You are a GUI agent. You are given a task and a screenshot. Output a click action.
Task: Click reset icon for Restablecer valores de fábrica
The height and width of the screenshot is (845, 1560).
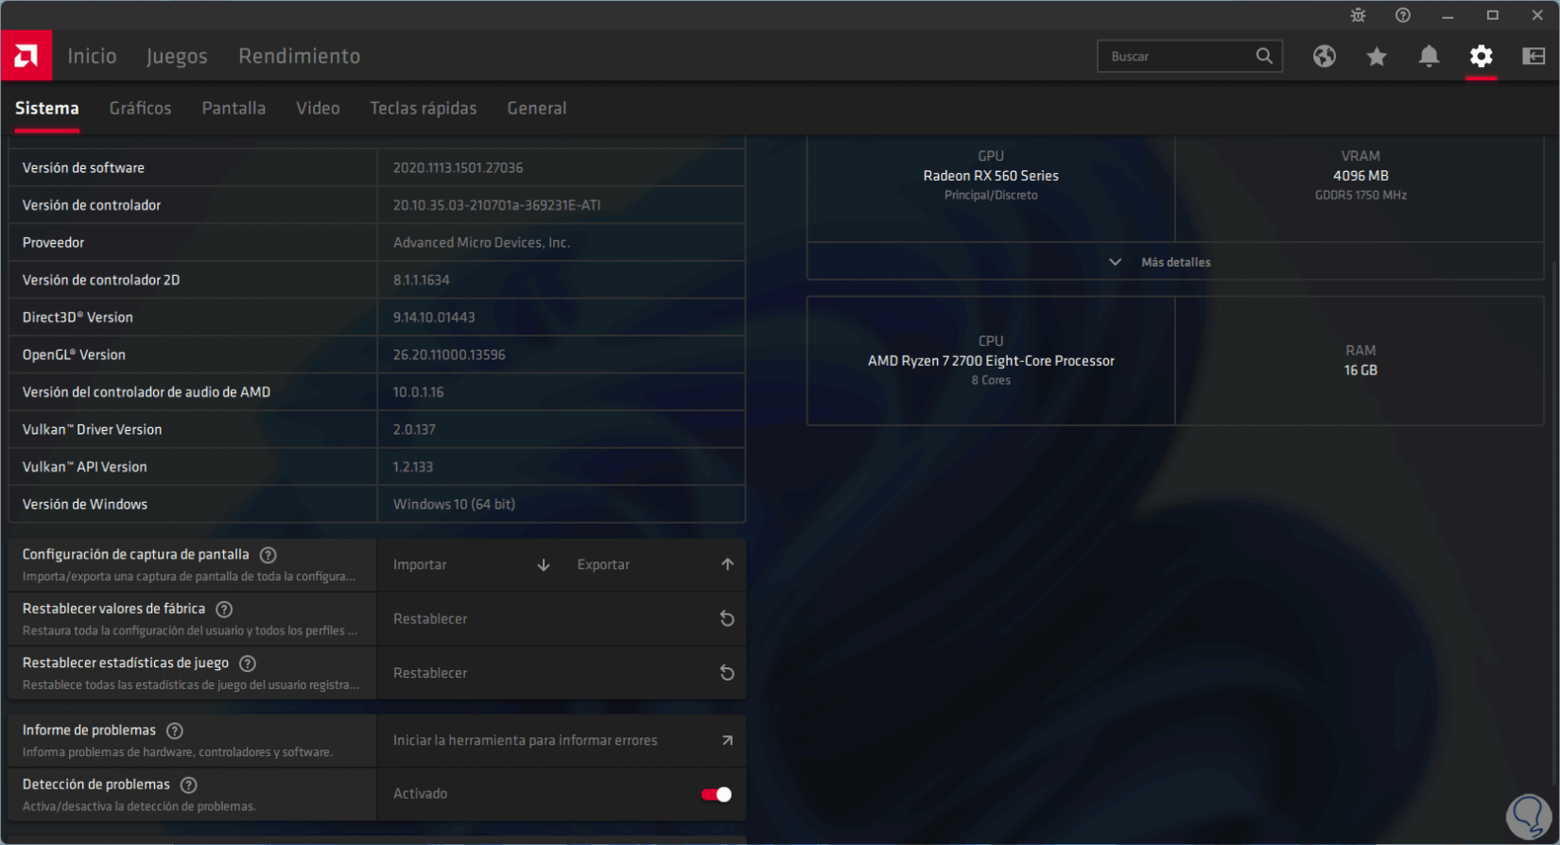727,619
